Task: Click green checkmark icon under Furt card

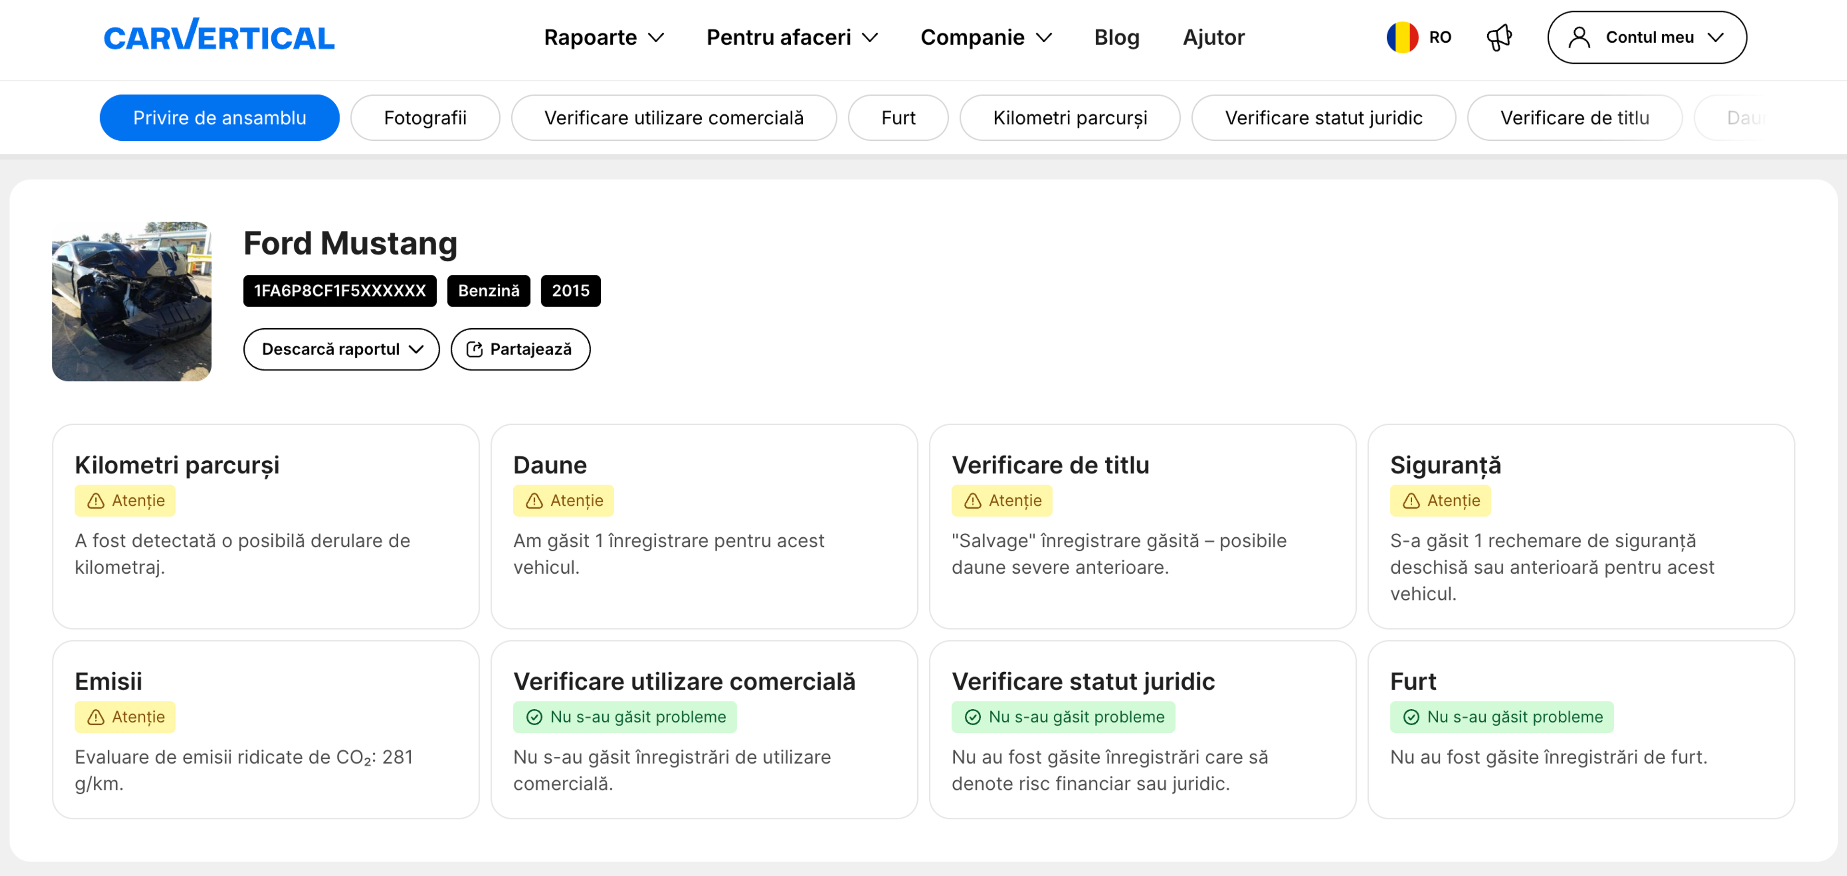Action: point(1410,718)
